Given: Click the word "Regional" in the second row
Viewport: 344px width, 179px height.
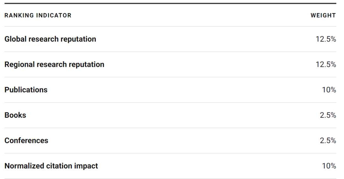Looking at the screenshot, I should [19, 64].
